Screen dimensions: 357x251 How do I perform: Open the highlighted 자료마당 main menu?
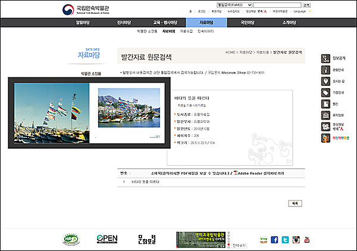(206, 23)
